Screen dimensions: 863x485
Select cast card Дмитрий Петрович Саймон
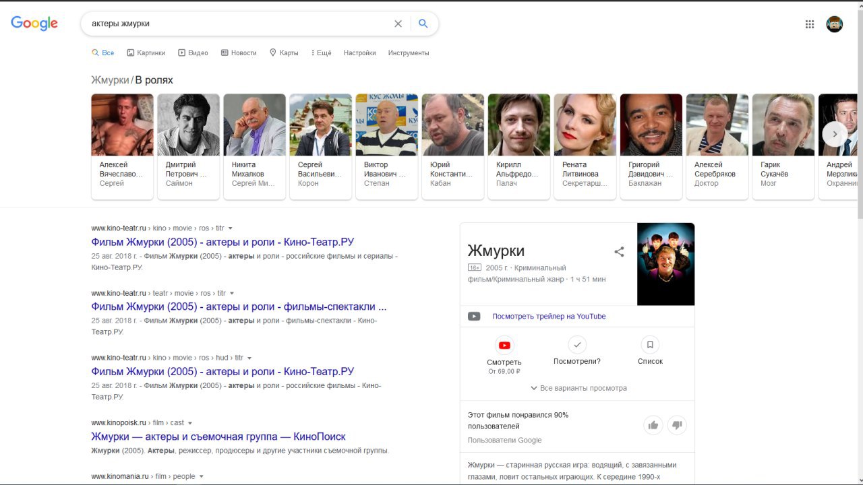point(188,147)
